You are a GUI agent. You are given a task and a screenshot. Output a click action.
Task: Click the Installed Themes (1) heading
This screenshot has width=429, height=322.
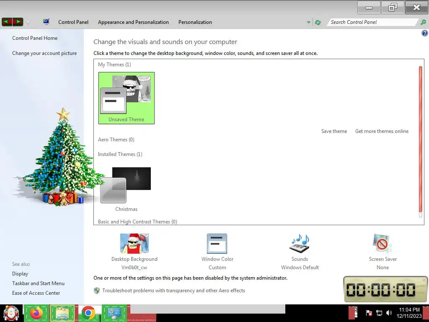pyautogui.click(x=120, y=154)
